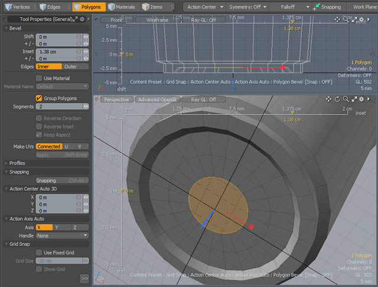Switch to Vertices selection mode
The width and height of the screenshot is (378, 287).
pos(18,7)
